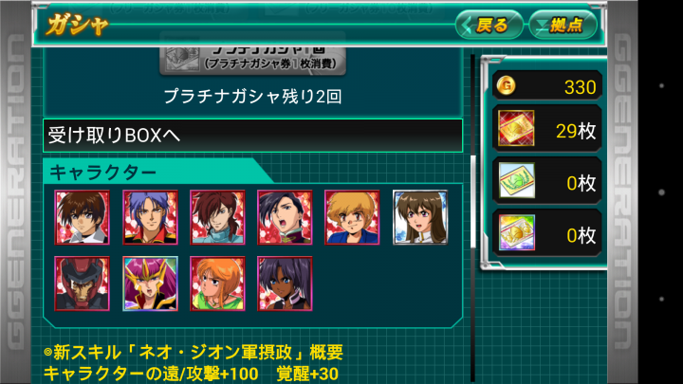This screenshot has width=683, height=384.
Task: Select the キャラクター section tab header
Action: coord(103,173)
